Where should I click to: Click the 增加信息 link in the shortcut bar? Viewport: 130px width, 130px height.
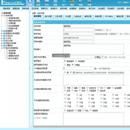[x=6, y=9]
